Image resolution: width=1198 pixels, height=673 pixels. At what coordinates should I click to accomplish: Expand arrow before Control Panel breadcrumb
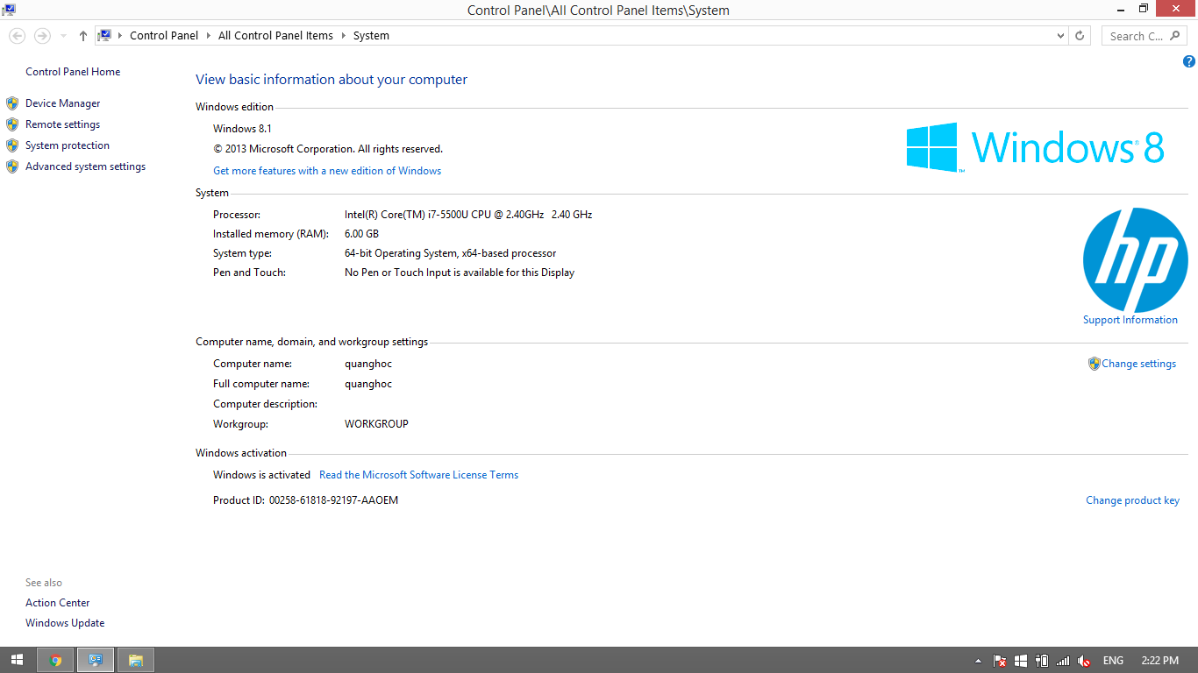tap(120, 36)
